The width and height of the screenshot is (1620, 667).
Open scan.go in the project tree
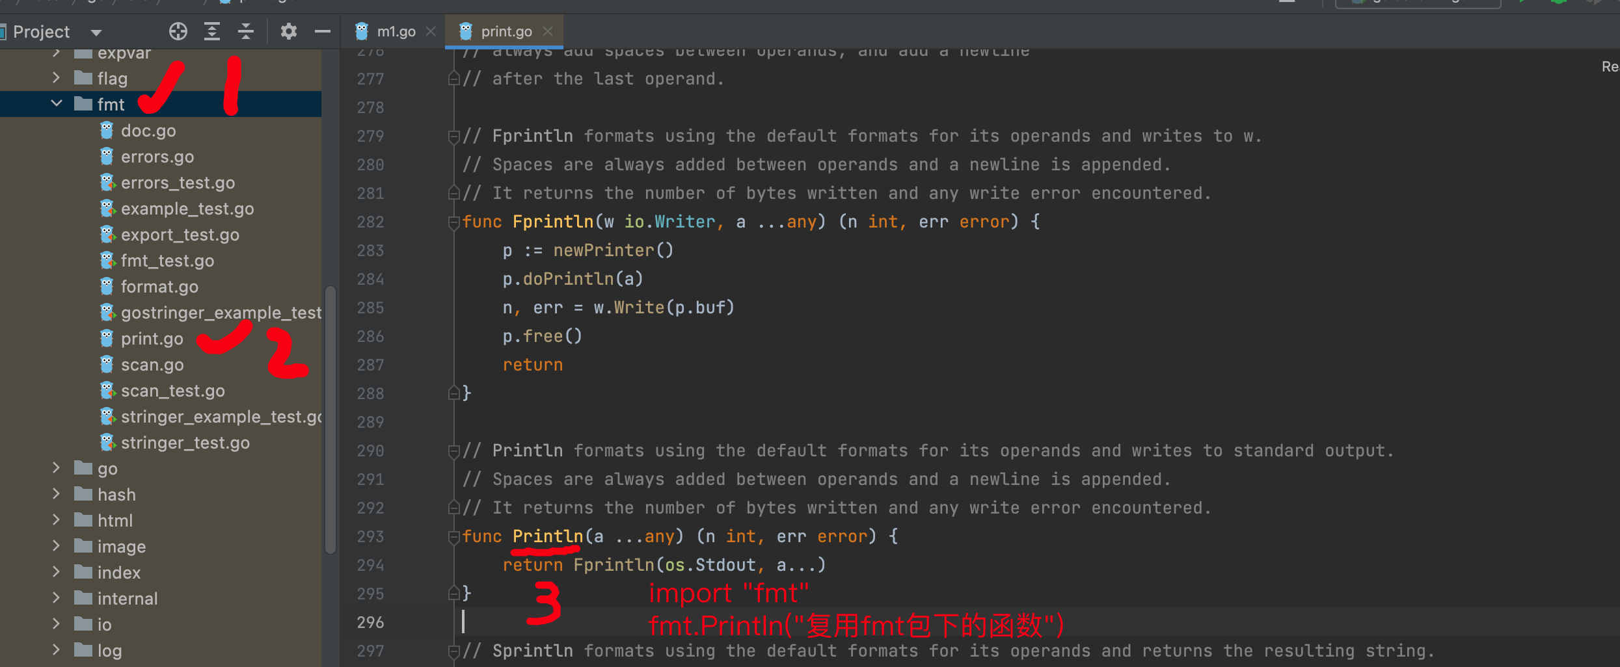click(152, 365)
